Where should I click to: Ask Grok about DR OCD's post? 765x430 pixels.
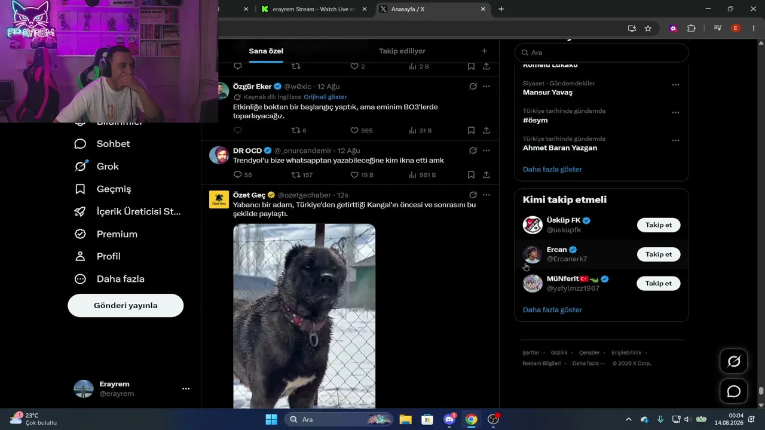click(x=473, y=150)
